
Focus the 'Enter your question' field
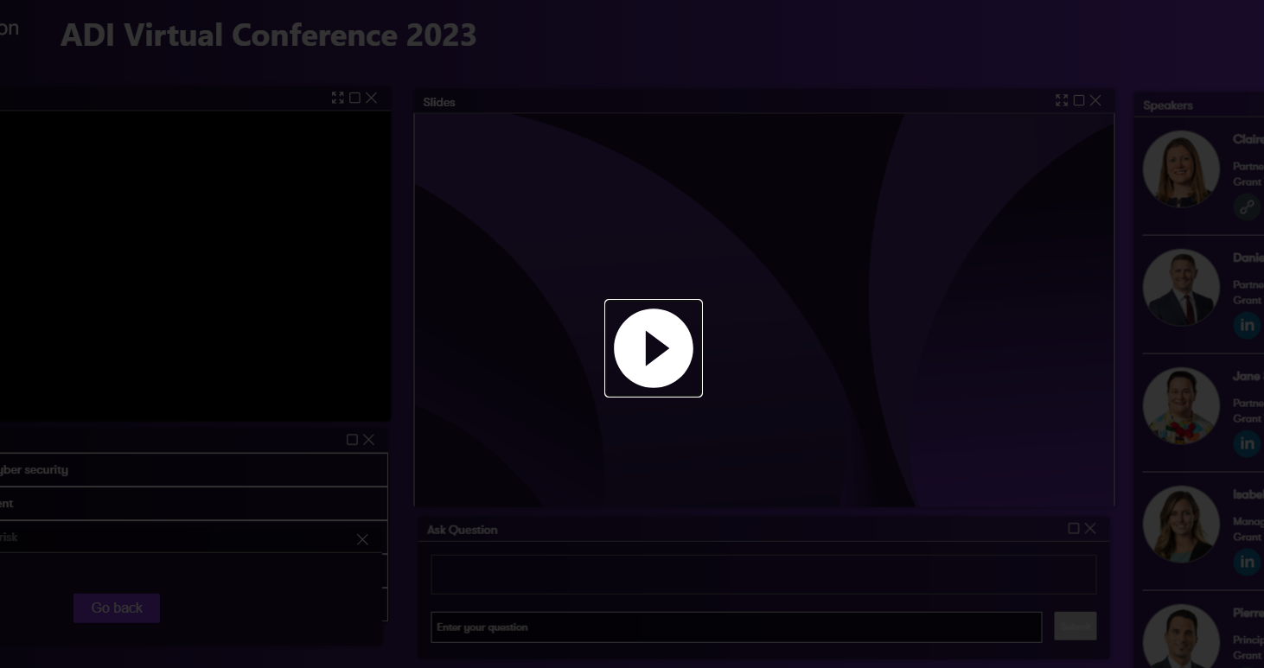click(736, 627)
